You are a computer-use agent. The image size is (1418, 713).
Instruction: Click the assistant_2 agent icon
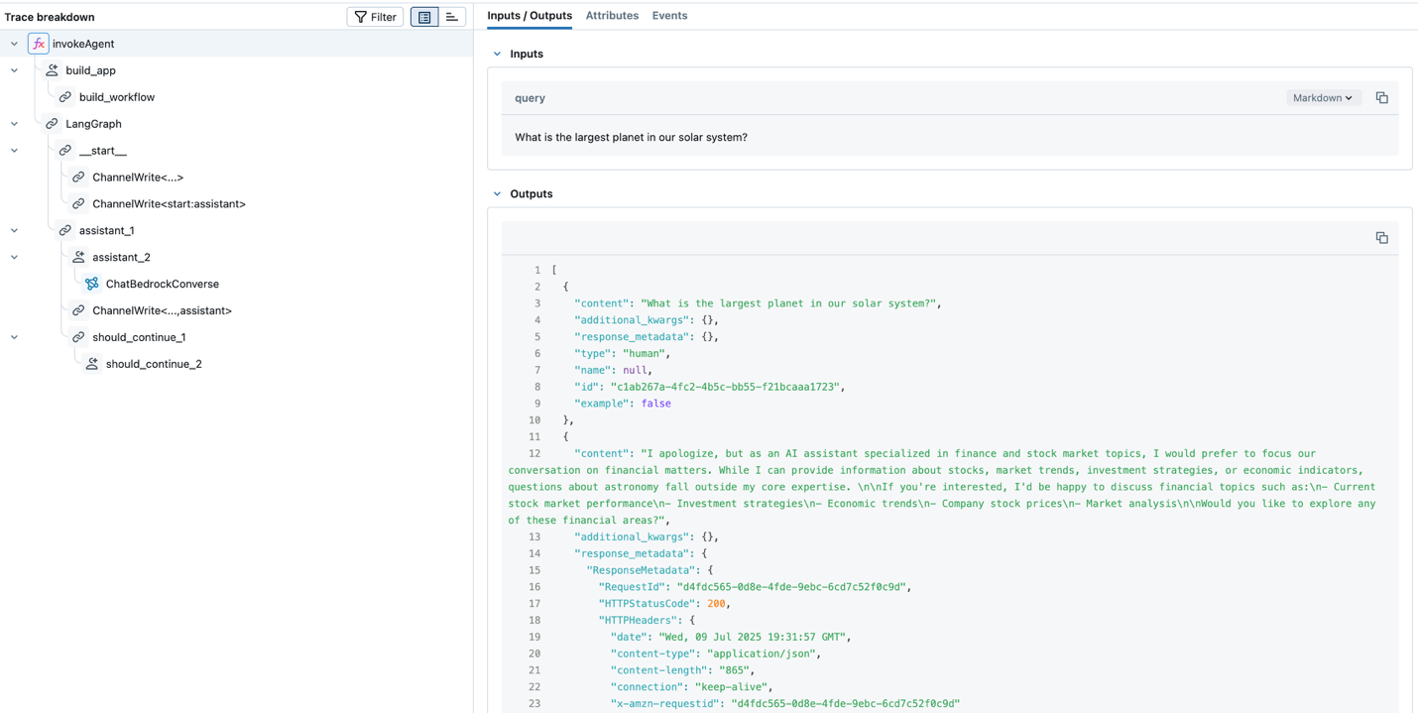tap(78, 257)
